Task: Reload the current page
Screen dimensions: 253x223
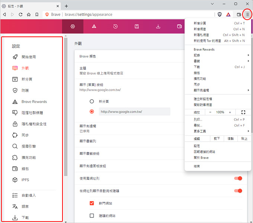Action: [x=20, y=14]
